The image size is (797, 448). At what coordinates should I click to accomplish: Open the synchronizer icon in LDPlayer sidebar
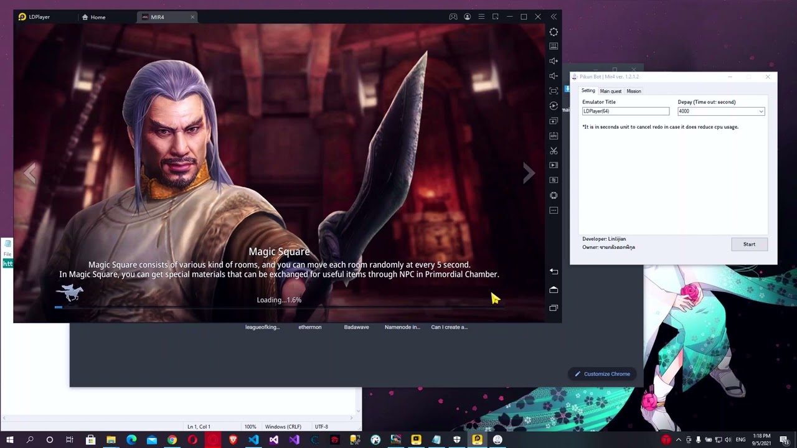tap(554, 180)
